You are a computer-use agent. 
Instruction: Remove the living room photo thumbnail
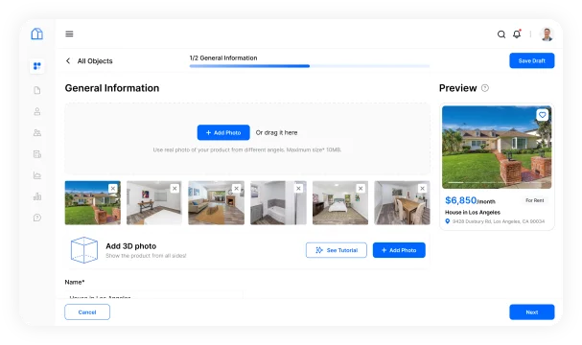click(236, 189)
